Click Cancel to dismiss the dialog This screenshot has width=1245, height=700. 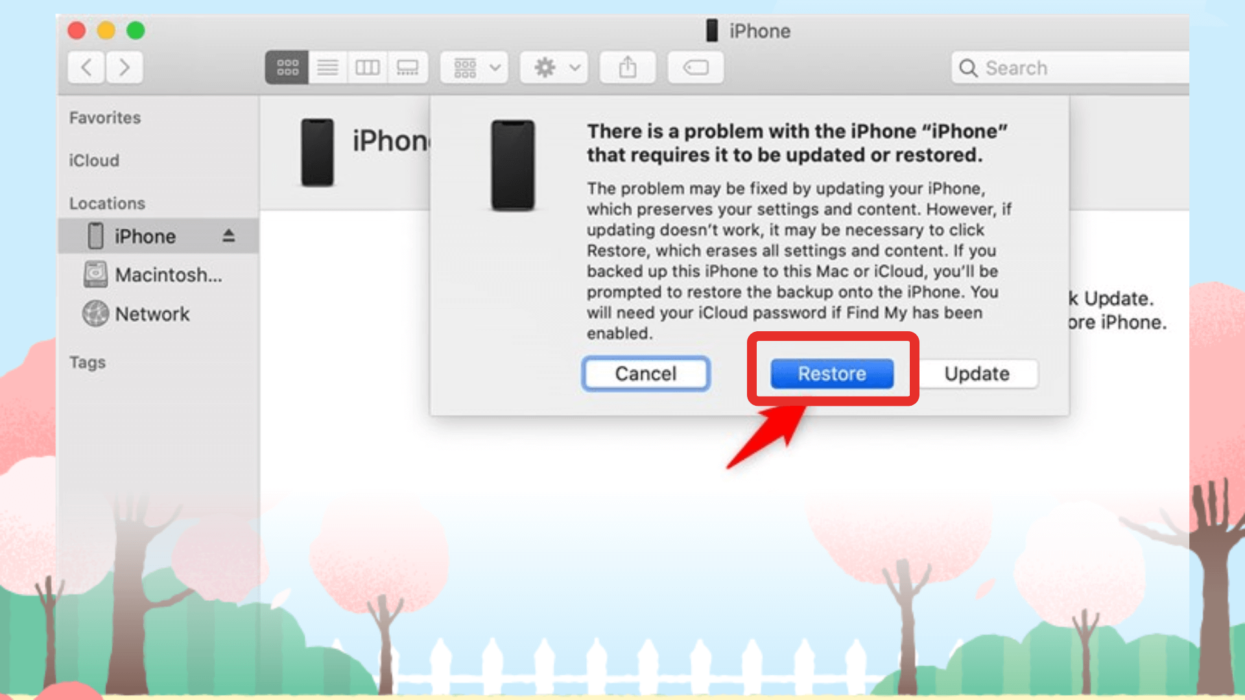pos(646,373)
